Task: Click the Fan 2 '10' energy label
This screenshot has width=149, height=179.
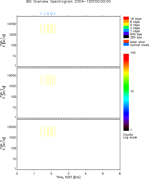Action: point(14,107)
